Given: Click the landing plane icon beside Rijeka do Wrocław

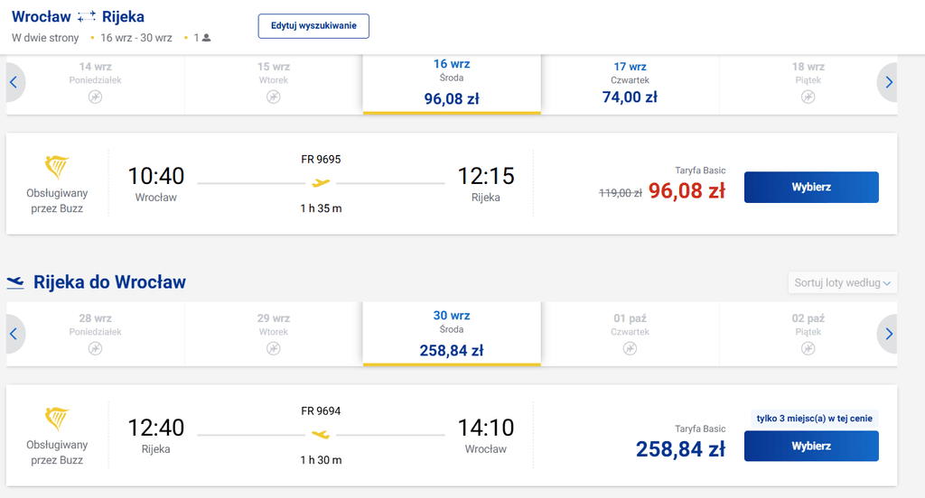Looking at the screenshot, I should [15, 283].
